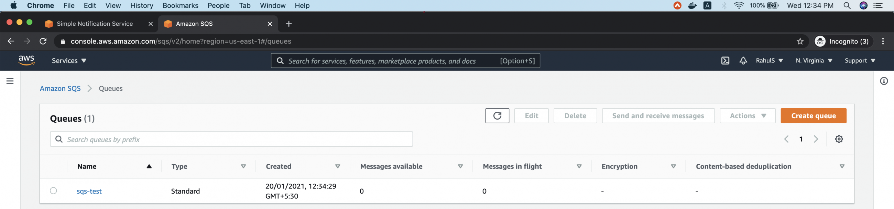The image size is (894, 209).
Task: Open the sqs-test queue link
Action: coord(89,191)
